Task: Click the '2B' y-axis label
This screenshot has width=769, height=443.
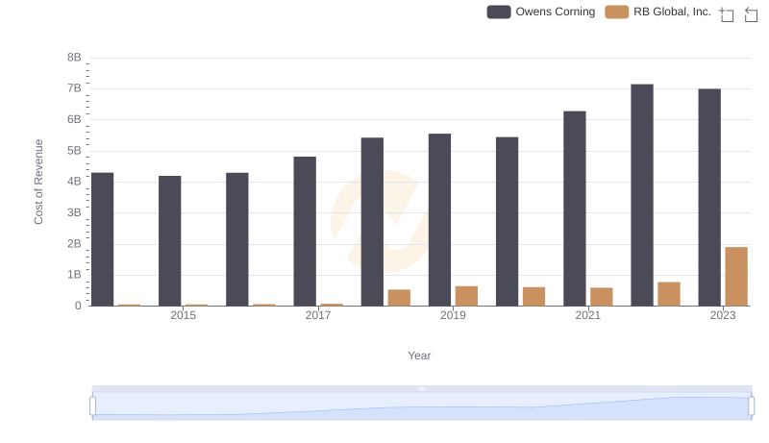Action: coord(74,243)
